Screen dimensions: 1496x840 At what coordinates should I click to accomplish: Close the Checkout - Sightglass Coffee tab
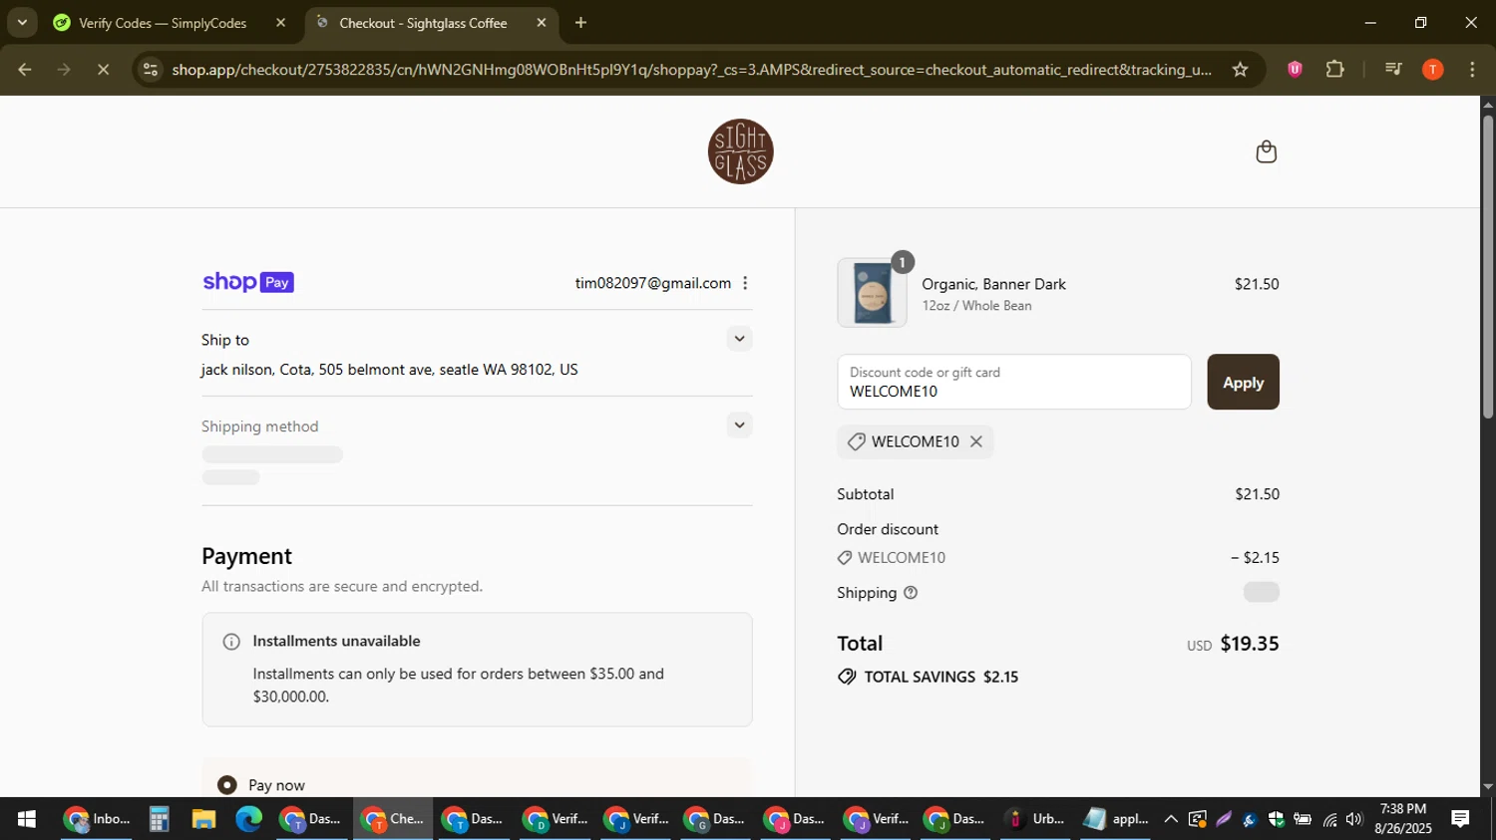tap(542, 22)
